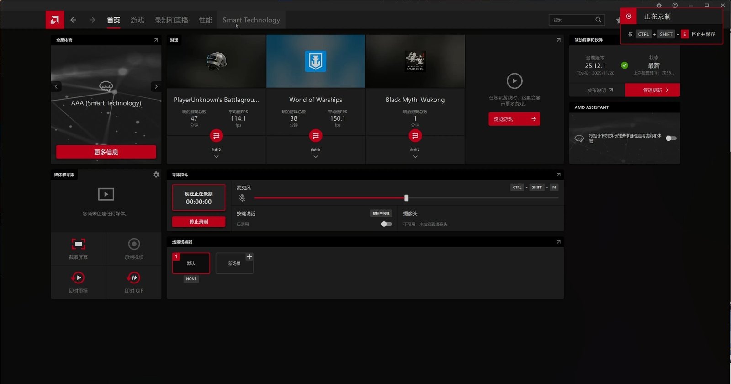Click the 截取屏幕 screenshot icon
The image size is (731, 384).
[x=79, y=244]
